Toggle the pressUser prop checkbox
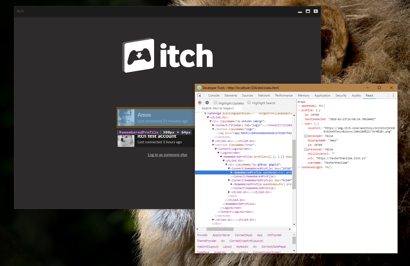 point(306,149)
